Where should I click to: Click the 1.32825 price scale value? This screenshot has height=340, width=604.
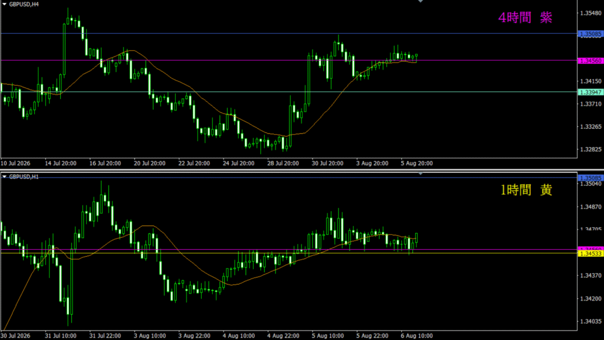[x=590, y=149]
